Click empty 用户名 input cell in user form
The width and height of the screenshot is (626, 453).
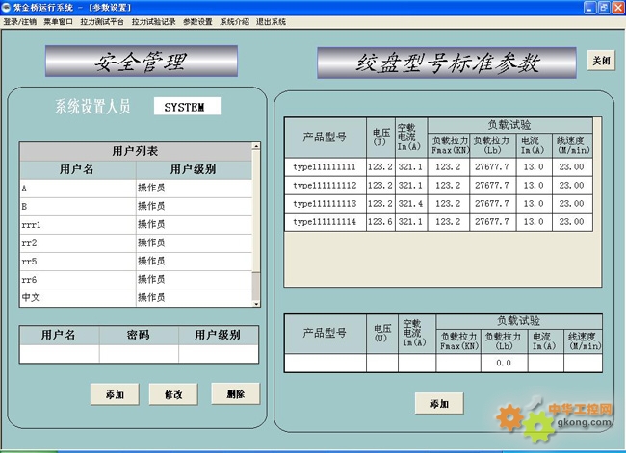coord(60,354)
